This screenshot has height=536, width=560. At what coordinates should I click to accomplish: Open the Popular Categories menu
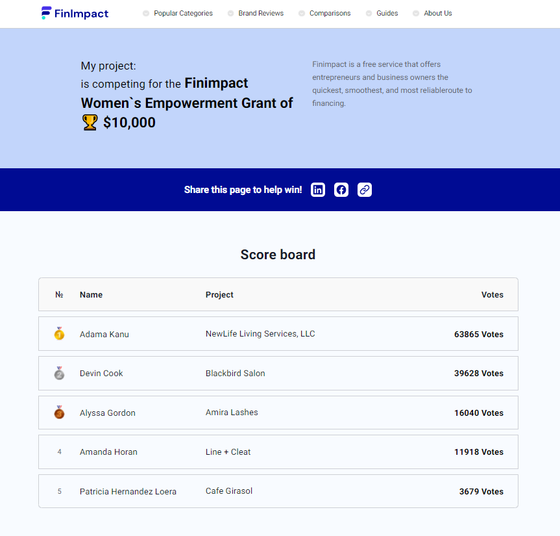tap(183, 13)
